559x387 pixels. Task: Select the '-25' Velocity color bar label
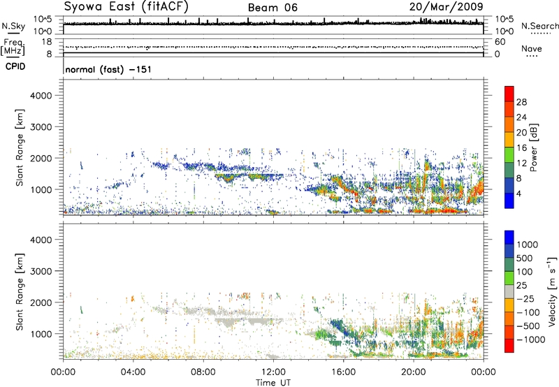pyautogui.click(x=526, y=298)
